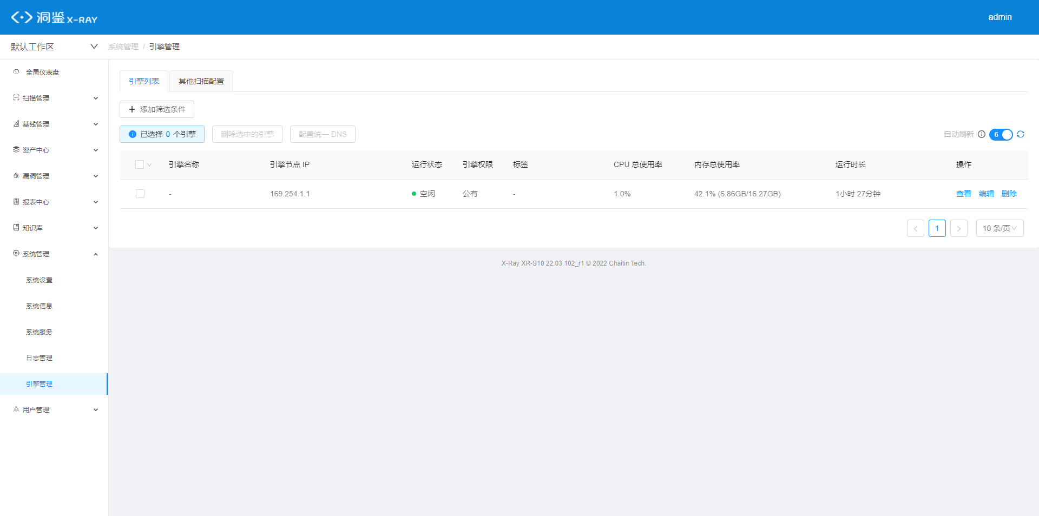The image size is (1039, 516).
Task: Click the info icon next to 自动刷新
Action: pyautogui.click(x=981, y=134)
